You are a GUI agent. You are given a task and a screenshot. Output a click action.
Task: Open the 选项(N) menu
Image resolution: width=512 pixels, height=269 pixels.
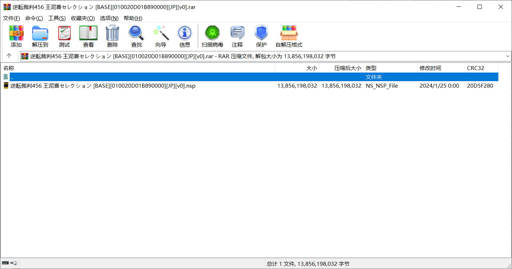(x=109, y=18)
